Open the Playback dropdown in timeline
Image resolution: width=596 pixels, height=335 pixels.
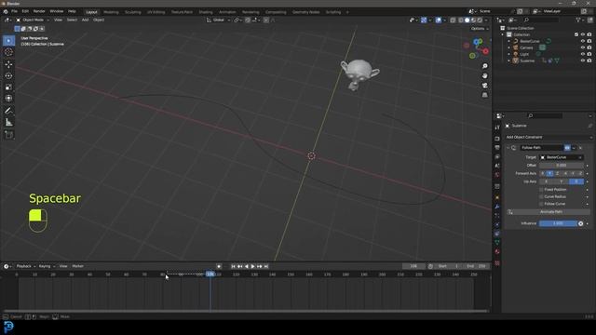25,266
